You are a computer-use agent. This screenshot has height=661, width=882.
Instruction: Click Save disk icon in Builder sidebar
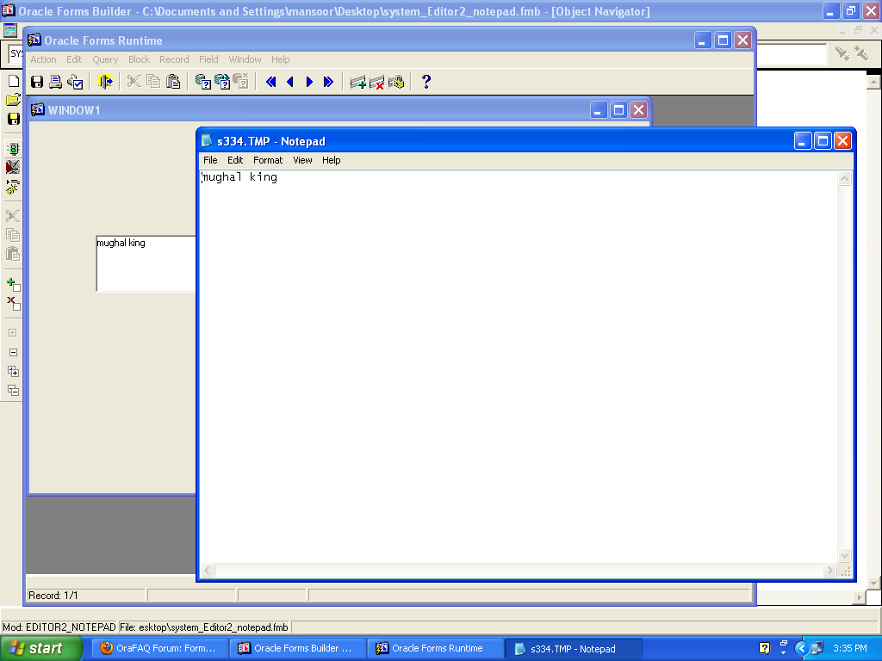coord(13,119)
